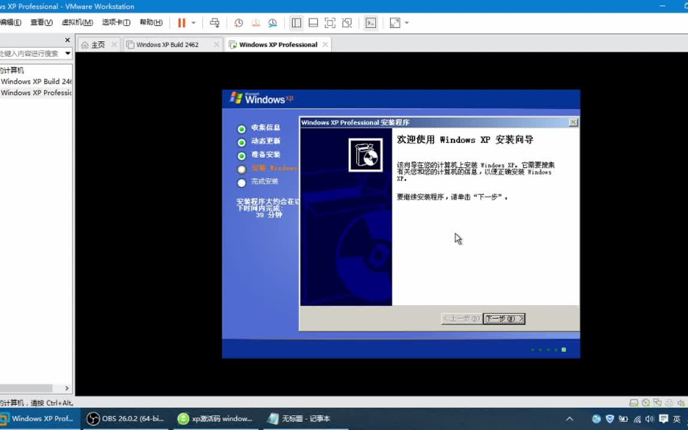688x430 pixels.
Task: Close the Windows XP Professional tab
Action: (x=325, y=45)
